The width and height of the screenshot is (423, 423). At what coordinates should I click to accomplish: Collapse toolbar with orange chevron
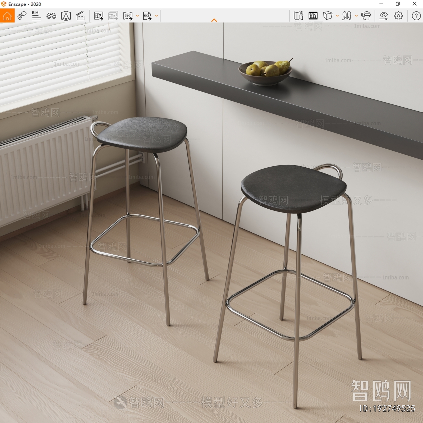coord(214,20)
